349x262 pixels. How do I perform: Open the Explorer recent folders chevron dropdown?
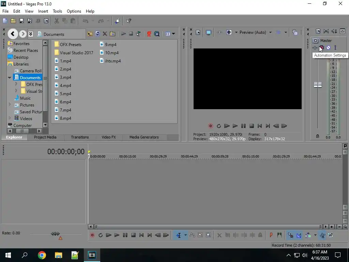31,34
